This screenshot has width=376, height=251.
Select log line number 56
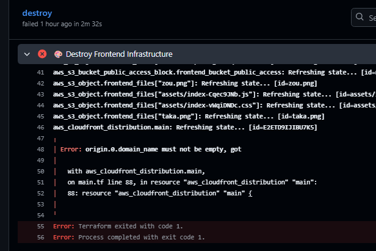(x=40, y=238)
